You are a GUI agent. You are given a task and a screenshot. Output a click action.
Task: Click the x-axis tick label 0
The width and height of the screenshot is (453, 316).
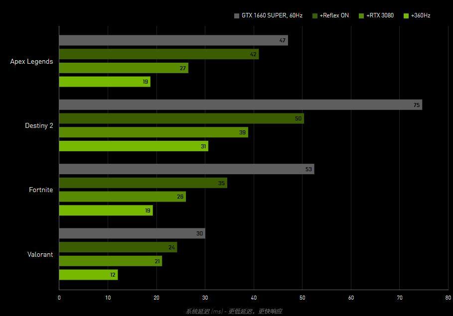pyautogui.click(x=59, y=298)
